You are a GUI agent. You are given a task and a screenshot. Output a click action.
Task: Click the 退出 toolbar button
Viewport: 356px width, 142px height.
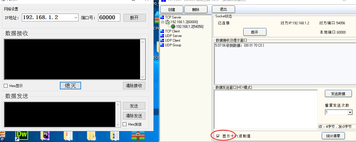(223, 10)
